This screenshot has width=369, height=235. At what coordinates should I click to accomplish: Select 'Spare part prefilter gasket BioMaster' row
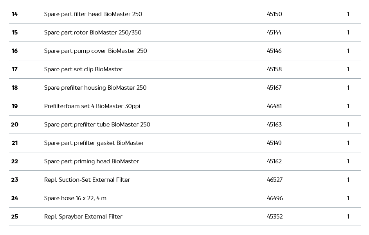click(x=94, y=143)
